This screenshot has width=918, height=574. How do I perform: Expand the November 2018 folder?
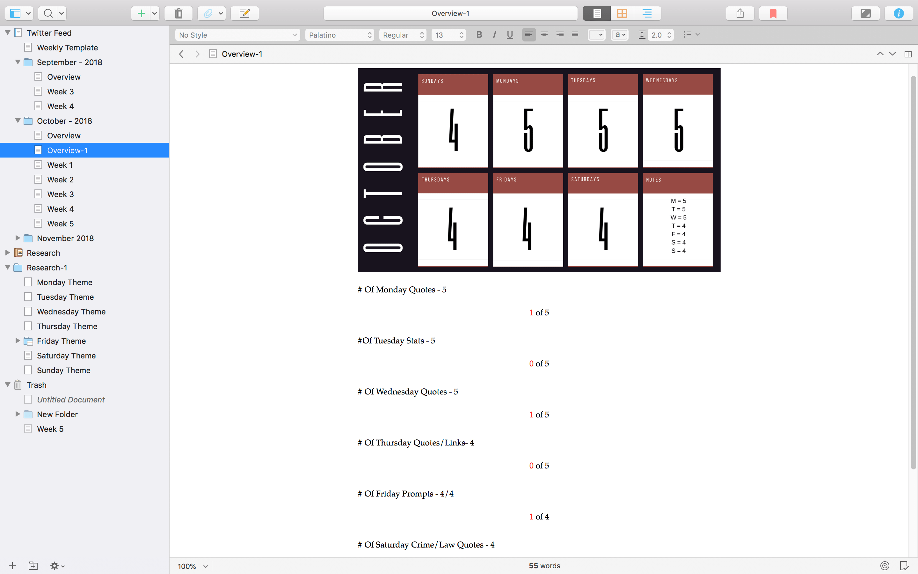point(18,238)
